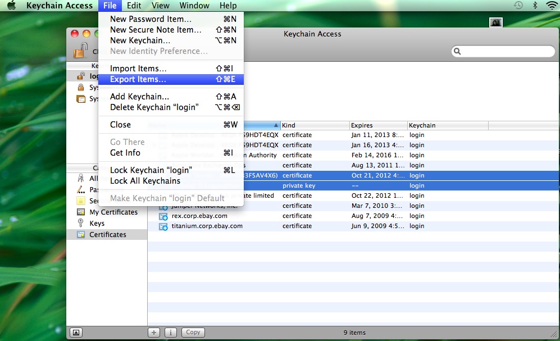Click expiry "Oct 21, 2012 4:…"
The width and height of the screenshot is (560, 341).
[x=378, y=175]
